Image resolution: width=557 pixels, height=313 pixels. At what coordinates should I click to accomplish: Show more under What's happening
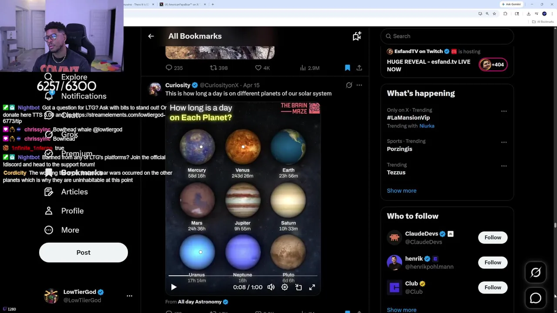coord(402,191)
